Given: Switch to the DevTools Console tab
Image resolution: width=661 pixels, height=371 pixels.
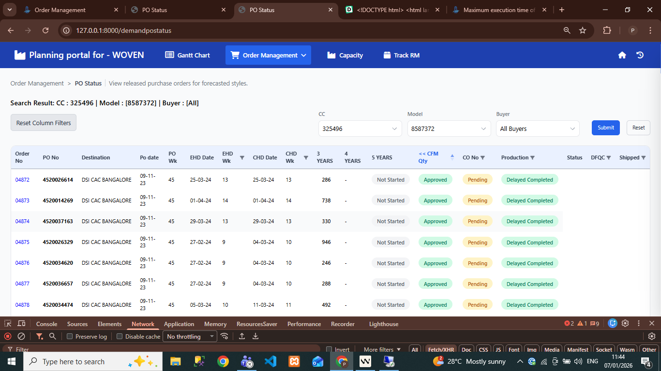Looking at the screenshot, I should (x=46, y=324).
